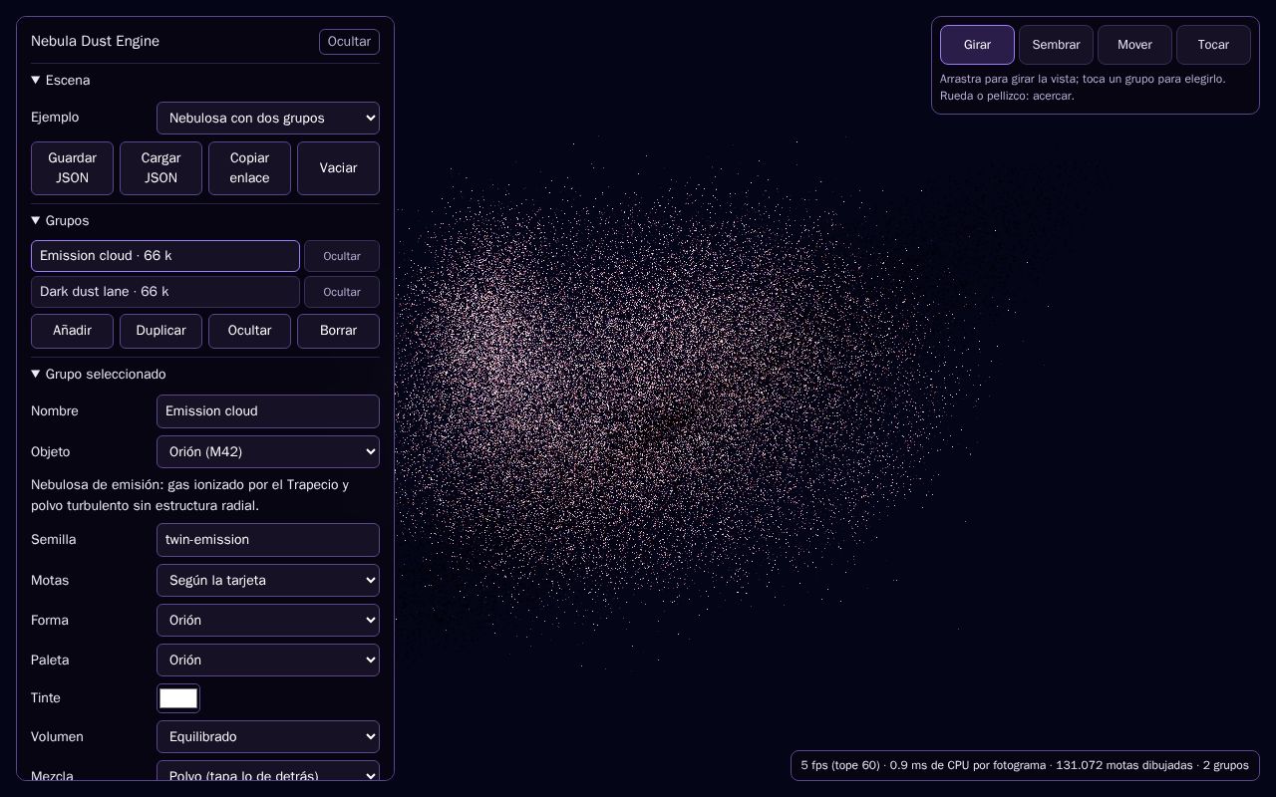Screen dimensions: 1276x797
Task: Switch to Tocar mode
Action: (x=1213, y=45)
